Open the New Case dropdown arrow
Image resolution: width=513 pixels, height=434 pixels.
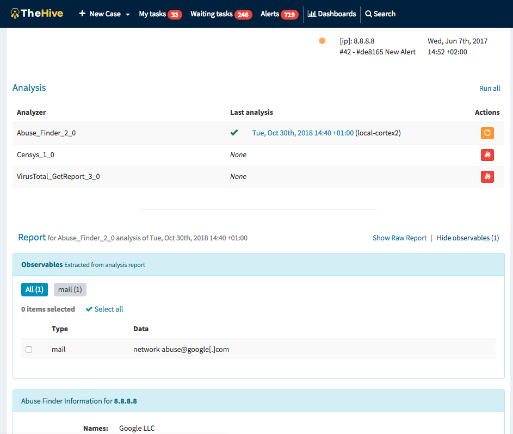(128, 14)
